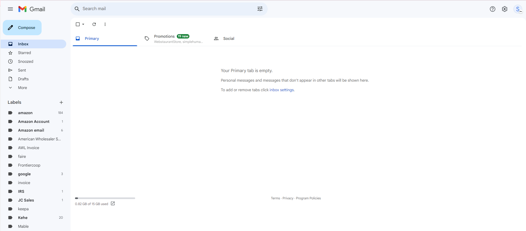Click the Sent arrow icon

click(x=10, y=70)
